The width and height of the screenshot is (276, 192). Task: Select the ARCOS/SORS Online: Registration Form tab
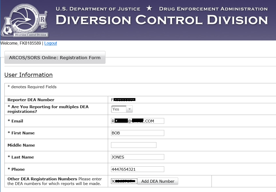coord(55,57)
